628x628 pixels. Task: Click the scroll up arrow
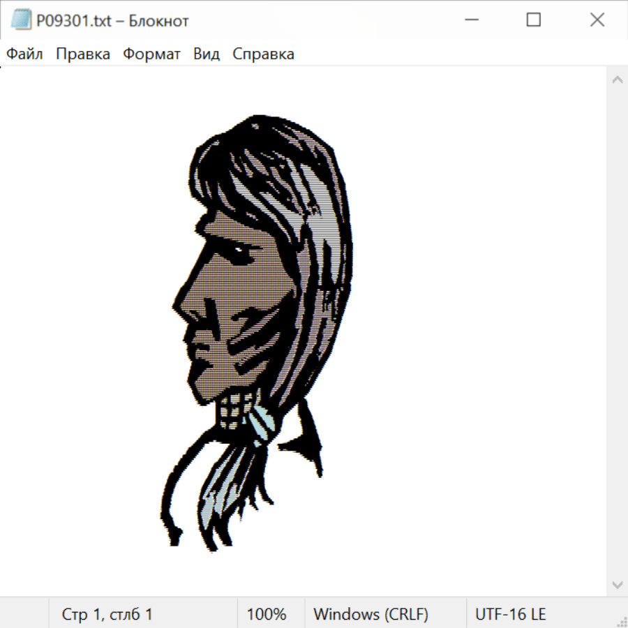pyautogui.click(x=617, y=80)
